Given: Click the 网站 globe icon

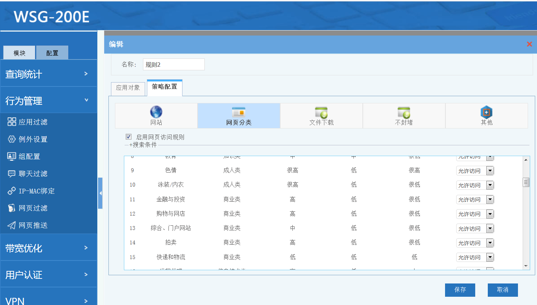Looking at the screenshot, I should click(x=156, y=112).
